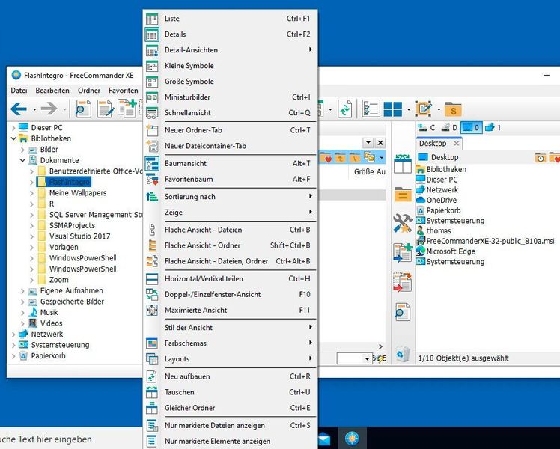The height and width of the screenshot is (449, 560).
Task: Choose Neuer Ordner-Tab menu entry
Action: click(231, 130)
